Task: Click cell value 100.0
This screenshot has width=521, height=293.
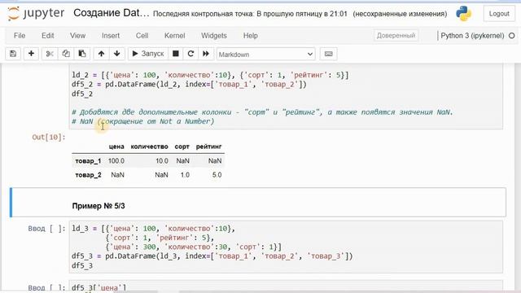Action: (116, 161)
